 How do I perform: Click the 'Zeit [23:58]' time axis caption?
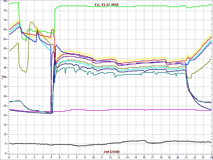click(112, 151)
